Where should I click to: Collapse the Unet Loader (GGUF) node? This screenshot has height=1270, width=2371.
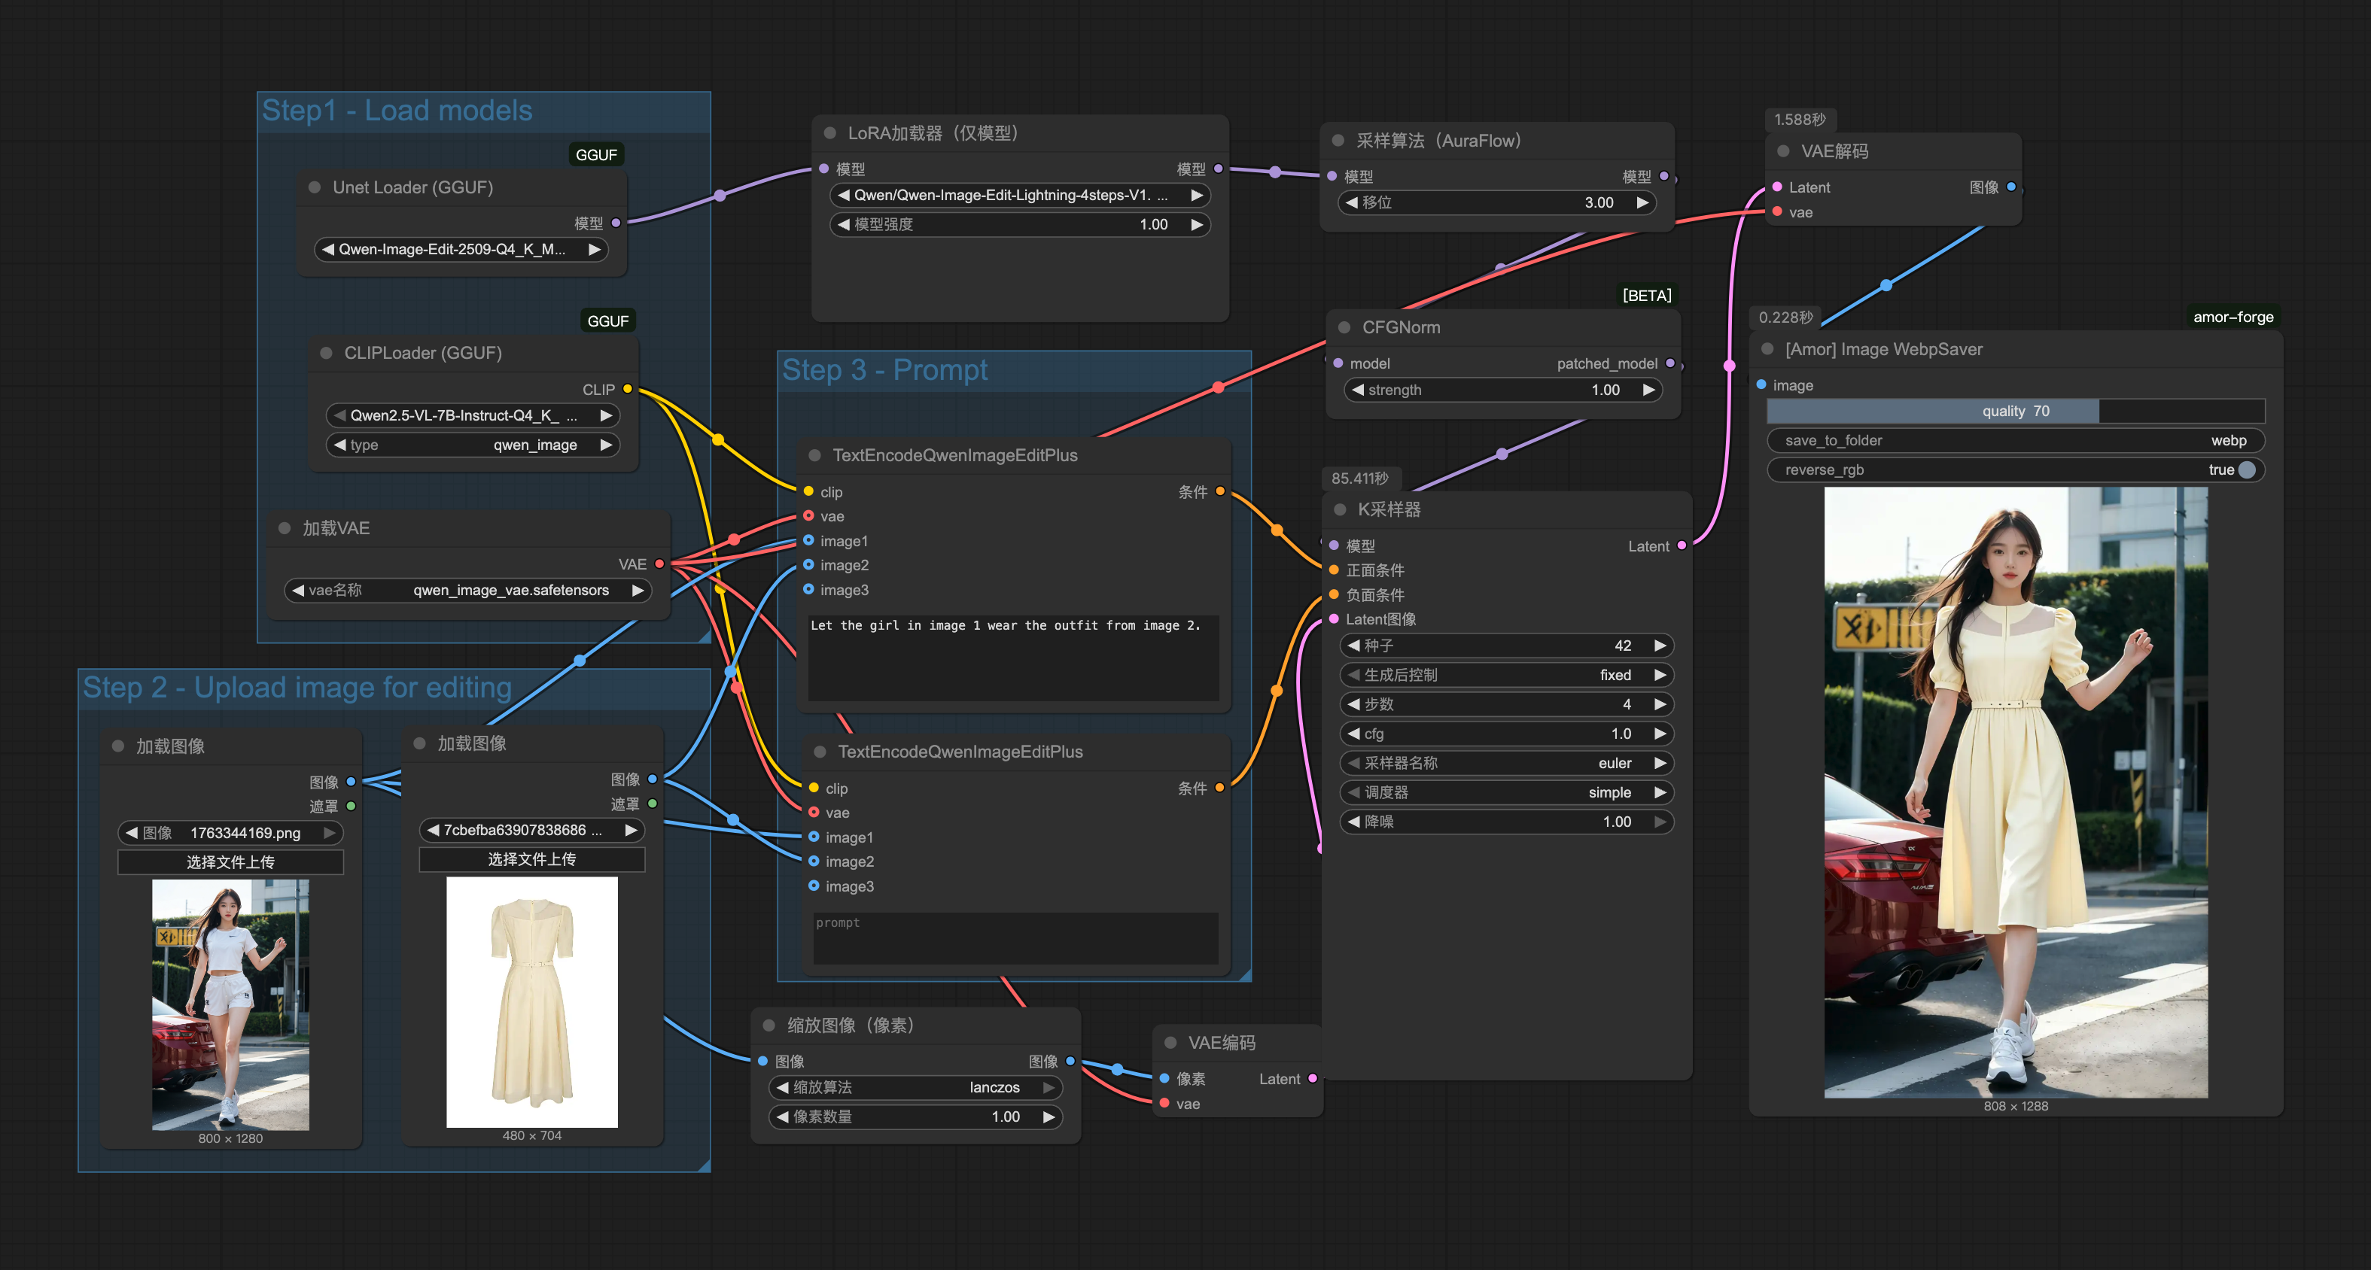click(x=314, y=187)
